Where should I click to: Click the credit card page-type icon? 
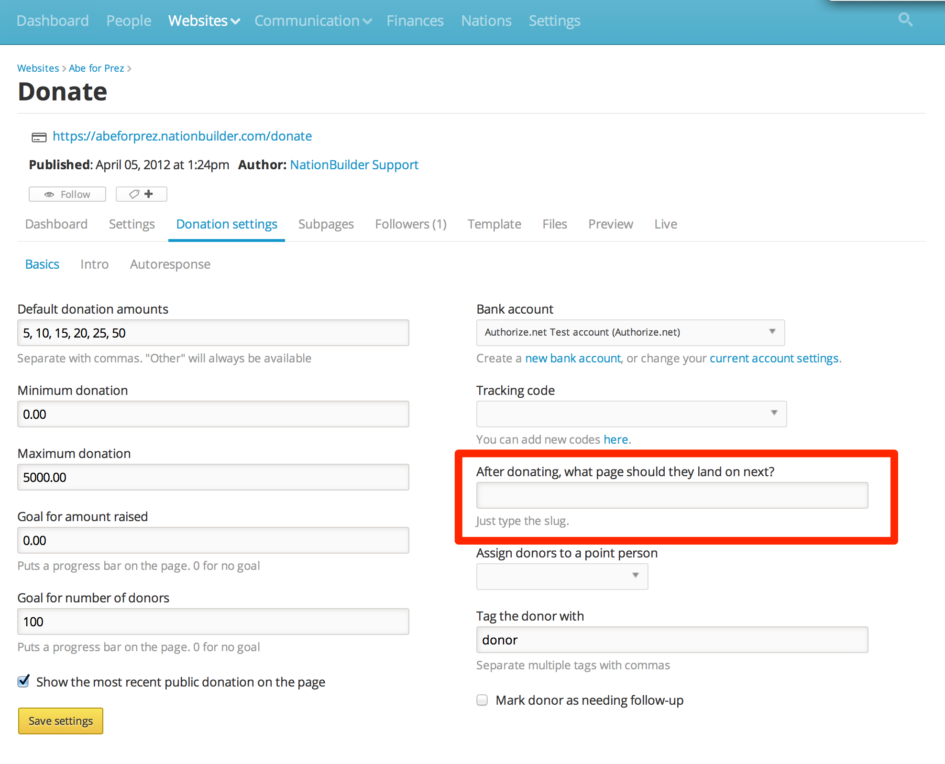point(39,137)
